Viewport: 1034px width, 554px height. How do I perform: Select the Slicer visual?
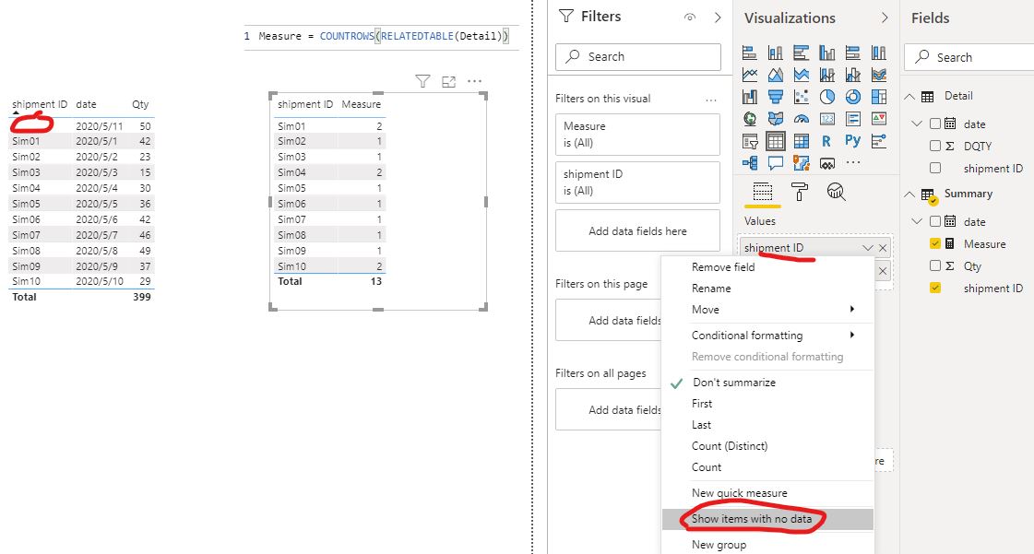coord(750,141)
